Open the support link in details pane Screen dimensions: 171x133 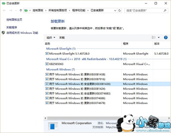pos(130,127)
